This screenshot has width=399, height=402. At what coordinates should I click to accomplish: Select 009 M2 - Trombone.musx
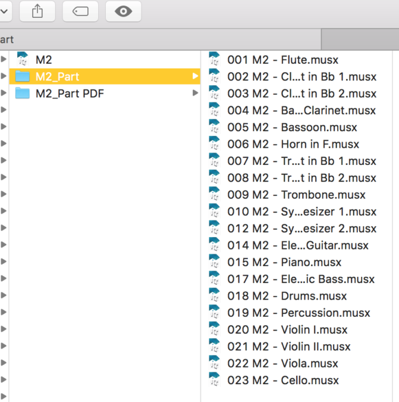(x=296, y=195)
